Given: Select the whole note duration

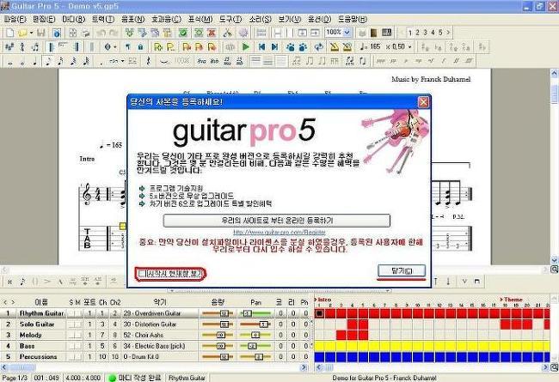Looking at the screenshot, I should [10, 62].
